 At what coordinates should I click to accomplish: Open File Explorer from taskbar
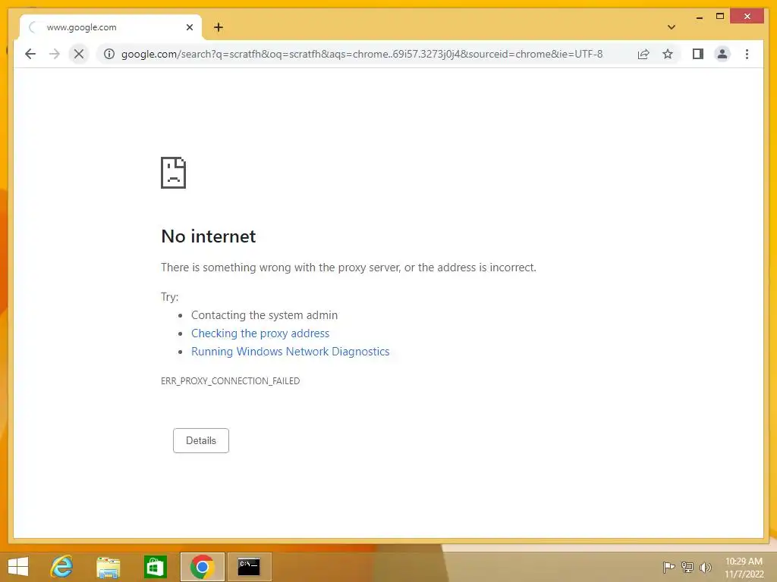108,567
